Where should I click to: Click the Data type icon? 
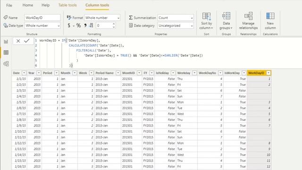pos(6,25)
